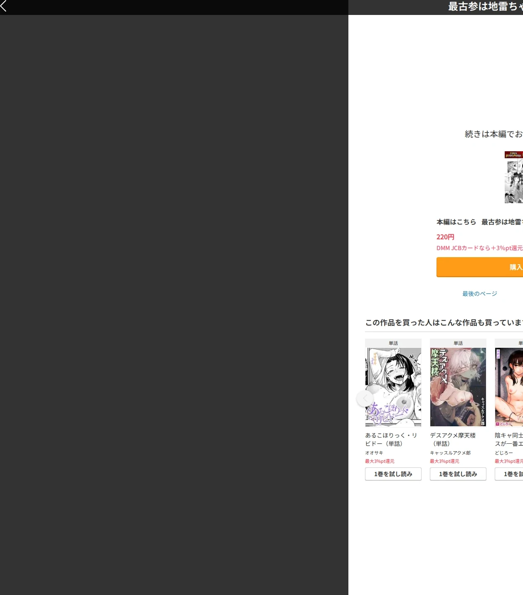
Task: Click the orange 購入 purchase button
Action: pyautogui.click(x=480, y=267)
